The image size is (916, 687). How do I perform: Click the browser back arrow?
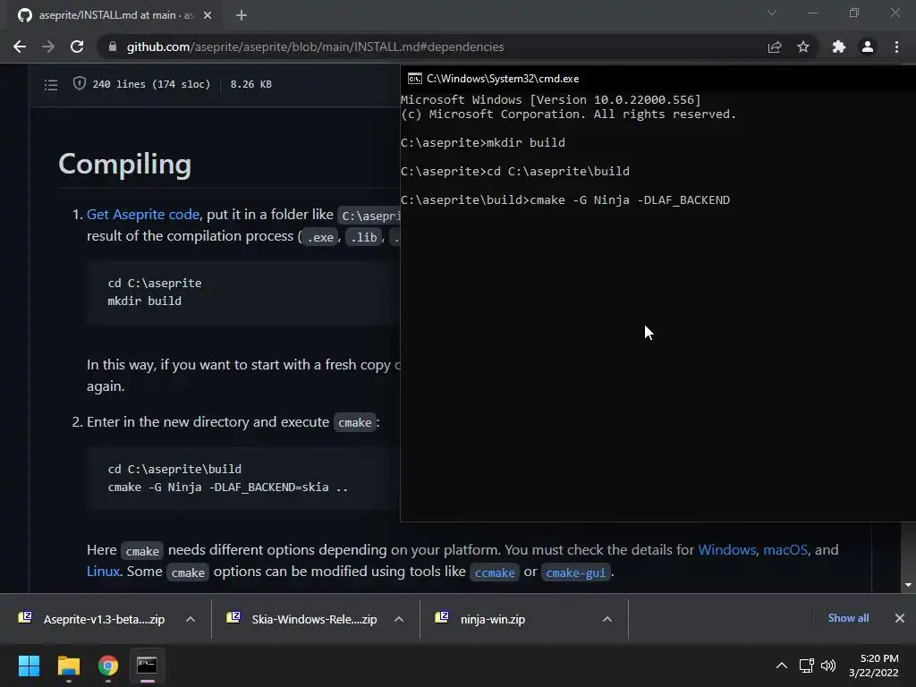(20, 47)
